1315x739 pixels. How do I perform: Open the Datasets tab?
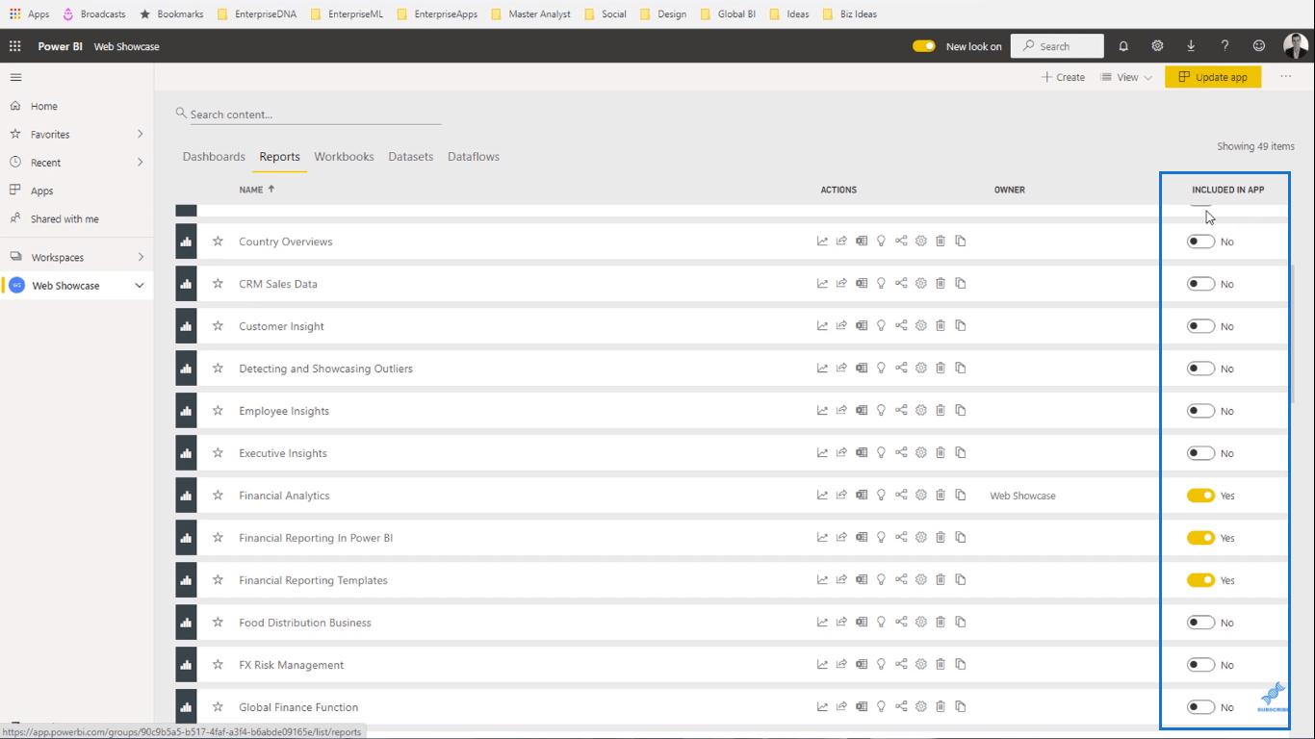411,157
